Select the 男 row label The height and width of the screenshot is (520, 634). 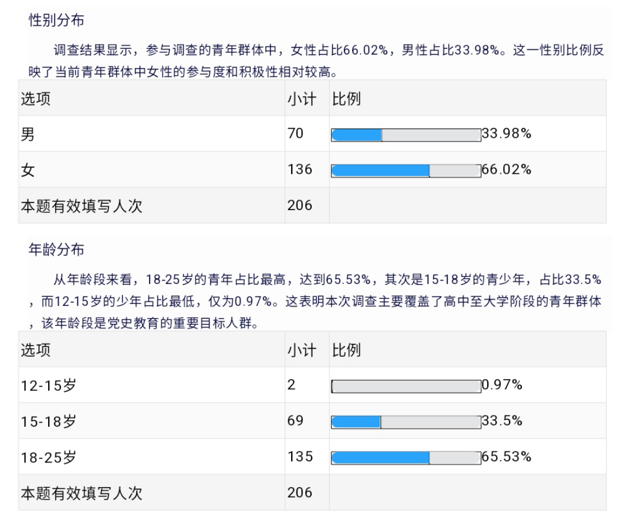[28, 134]
